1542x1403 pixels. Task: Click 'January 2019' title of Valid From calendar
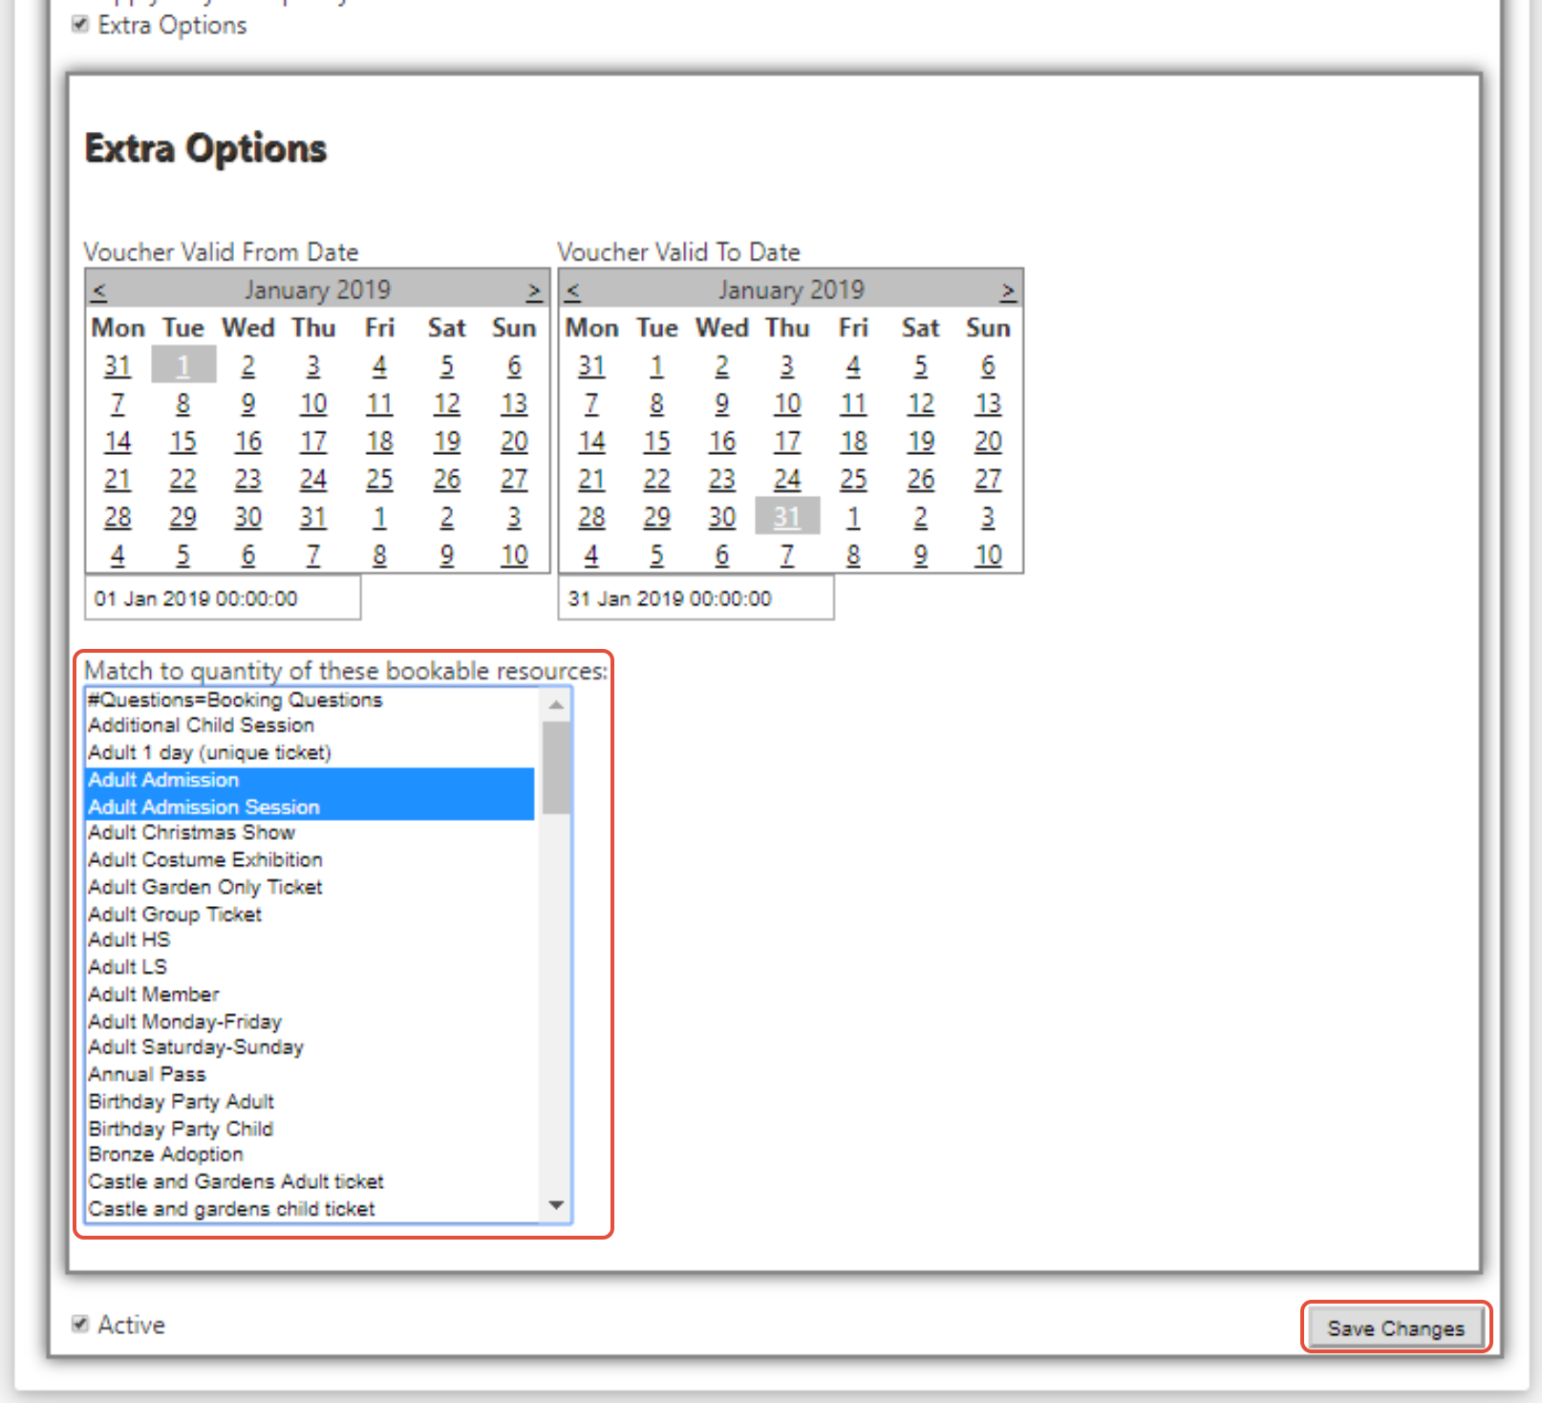pos(317,290)
